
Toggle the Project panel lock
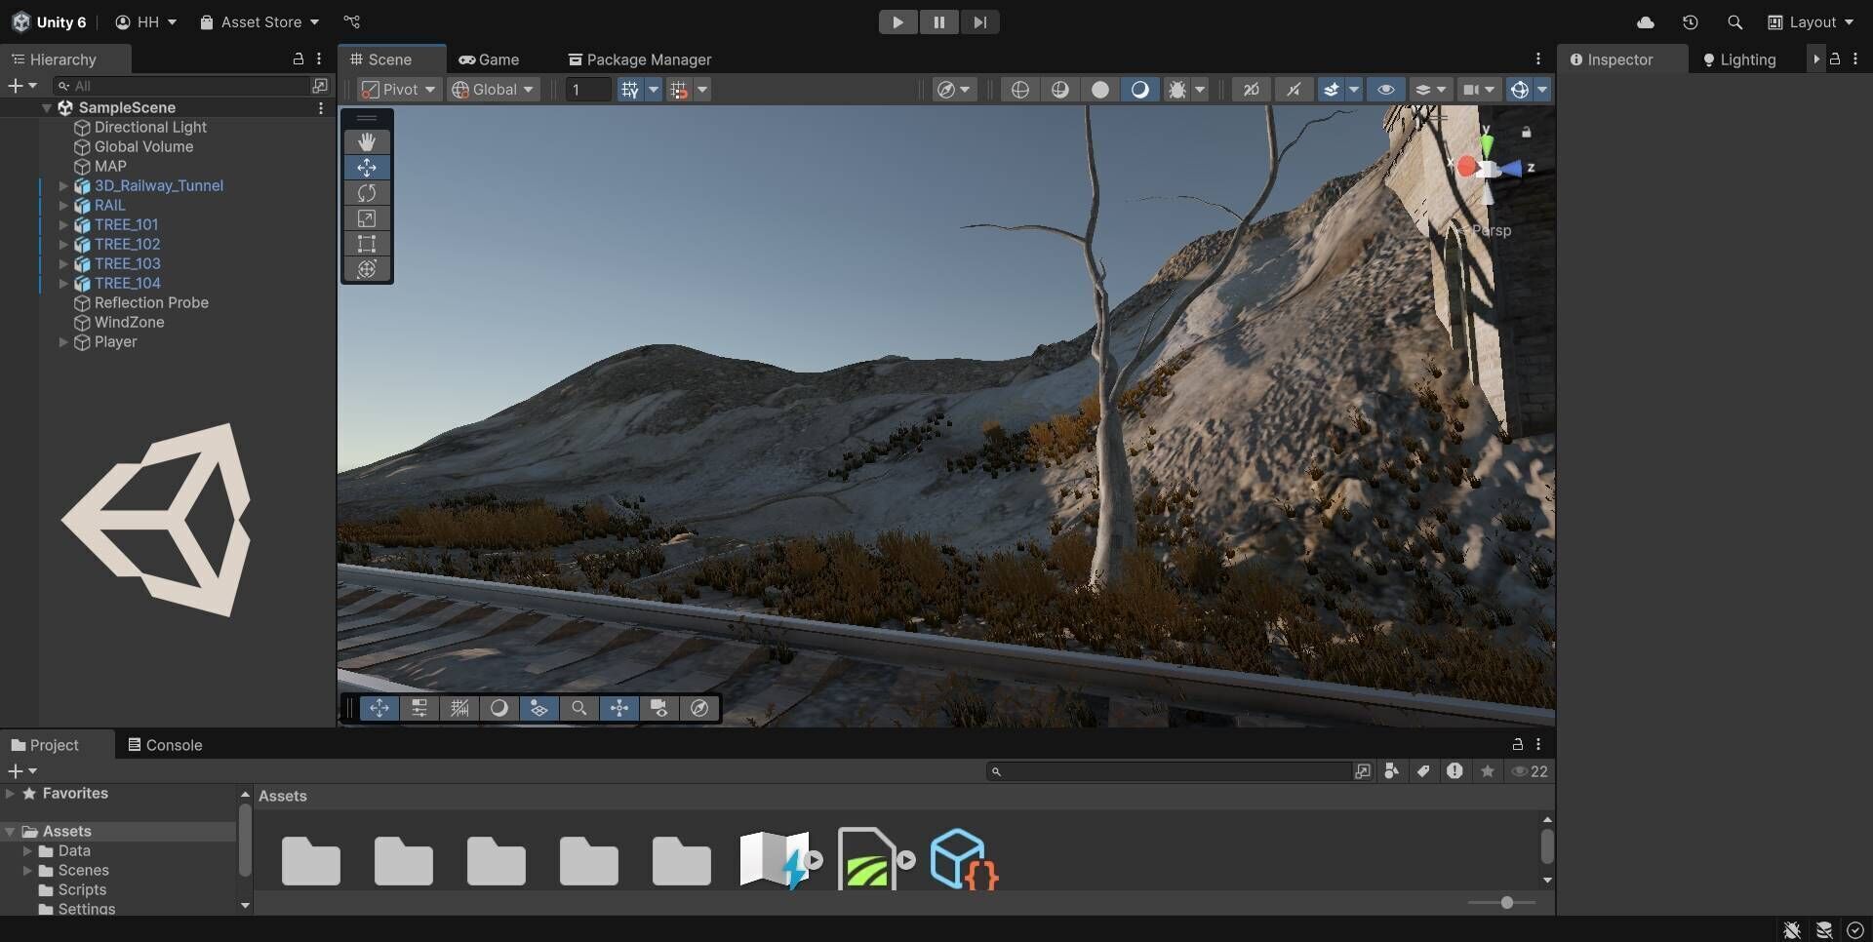(1518, 744)
